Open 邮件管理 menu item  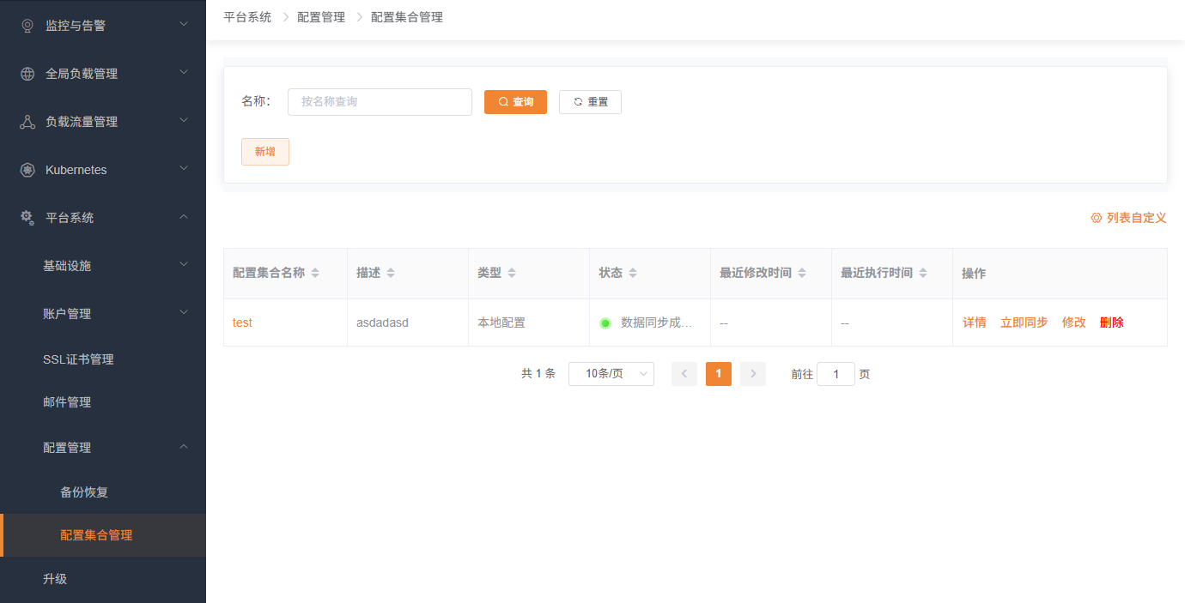[x=103, y=402]
